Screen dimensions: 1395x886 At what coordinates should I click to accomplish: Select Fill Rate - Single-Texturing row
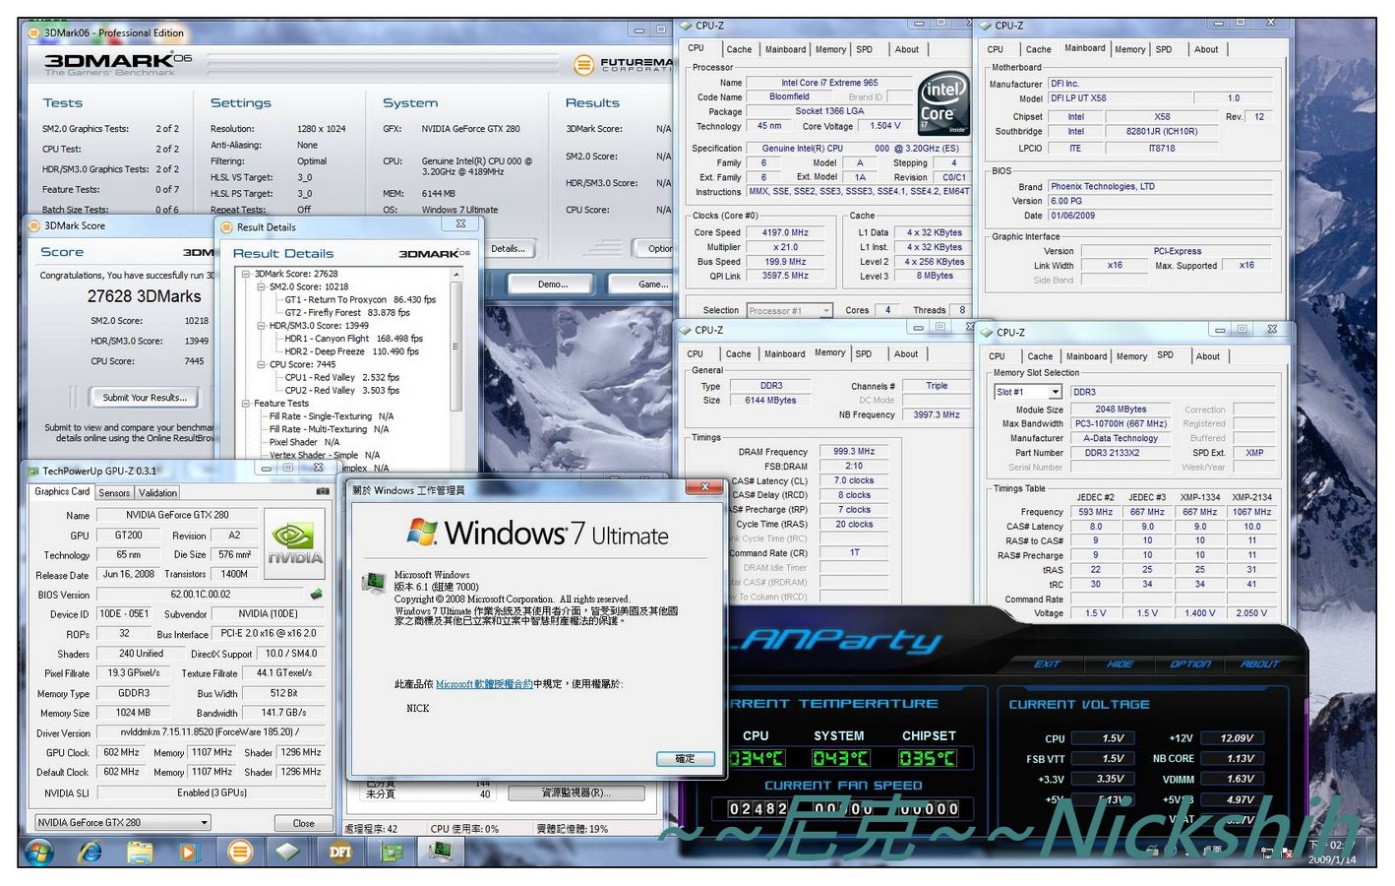click(x=332, y=415)
